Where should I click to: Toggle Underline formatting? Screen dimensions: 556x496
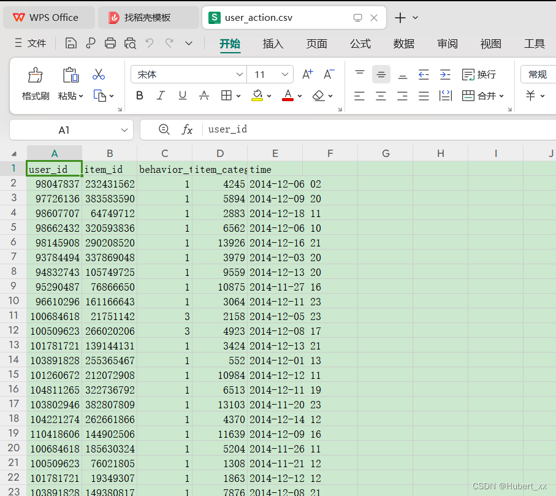182,96
